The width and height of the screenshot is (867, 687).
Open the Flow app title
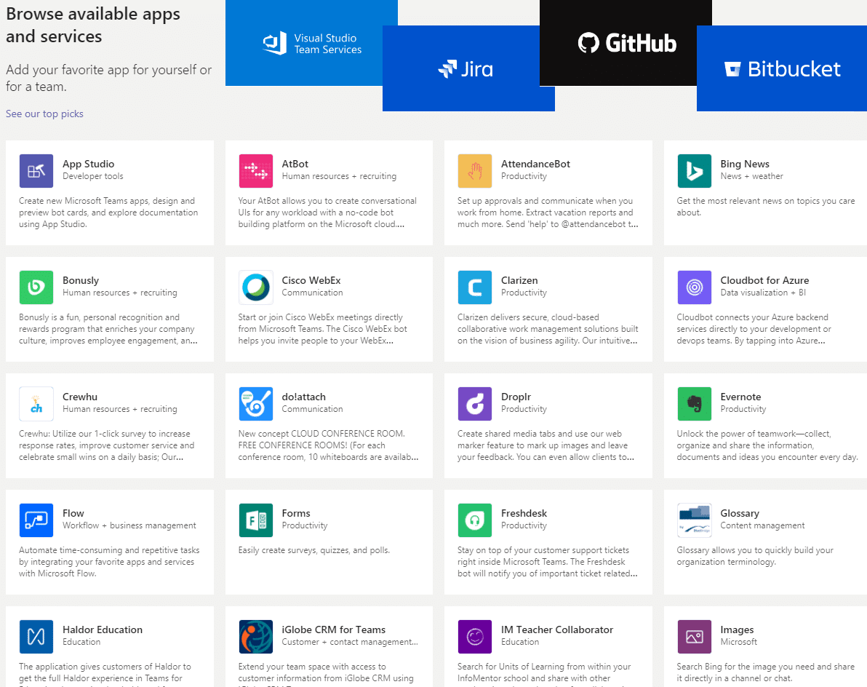pos(73,513)
